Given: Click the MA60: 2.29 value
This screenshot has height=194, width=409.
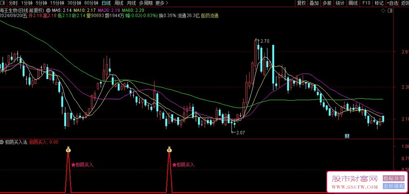Looking at the screenshot, I should (133, 11).
